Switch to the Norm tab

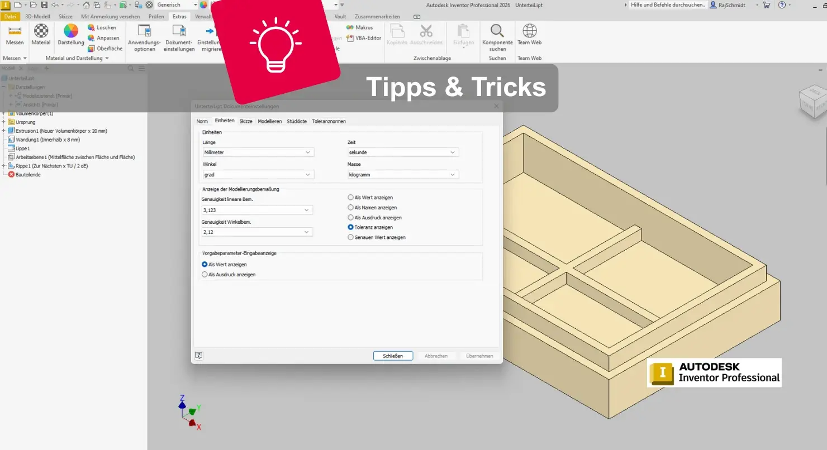(202, 121)
